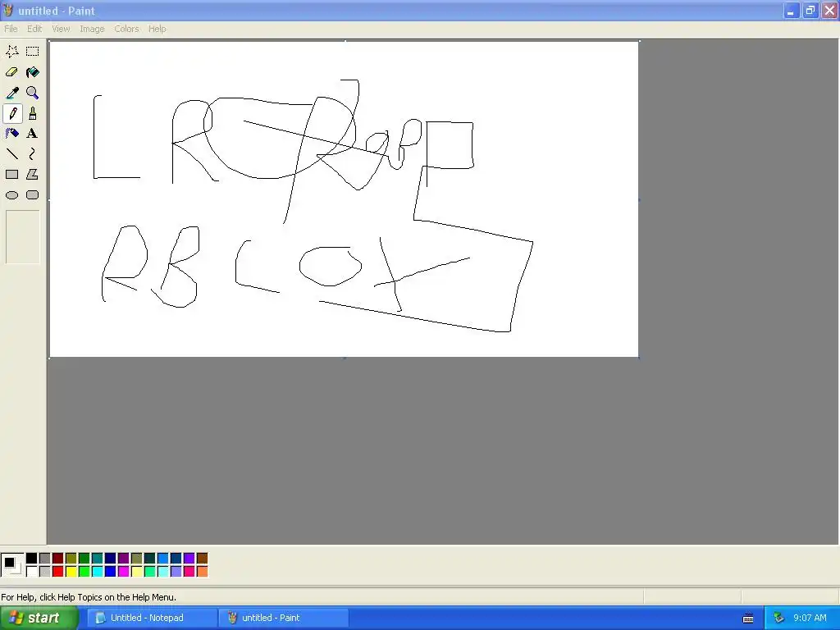Choose the Ellipse tool

pyautogui.click(x=11, y=195)
